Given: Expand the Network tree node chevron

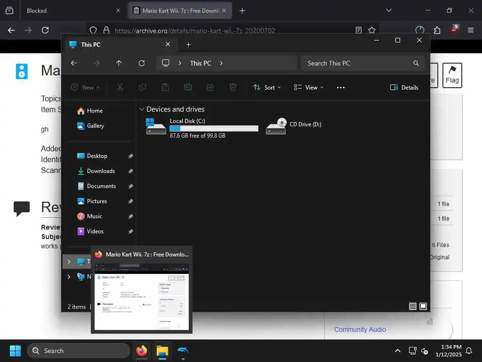Looking at the screenshot, I should [69, 277].
